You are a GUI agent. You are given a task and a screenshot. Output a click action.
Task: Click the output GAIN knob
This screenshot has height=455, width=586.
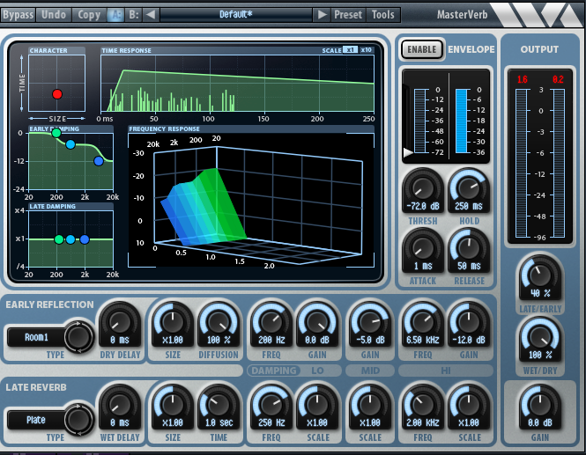tap(539, 404)
